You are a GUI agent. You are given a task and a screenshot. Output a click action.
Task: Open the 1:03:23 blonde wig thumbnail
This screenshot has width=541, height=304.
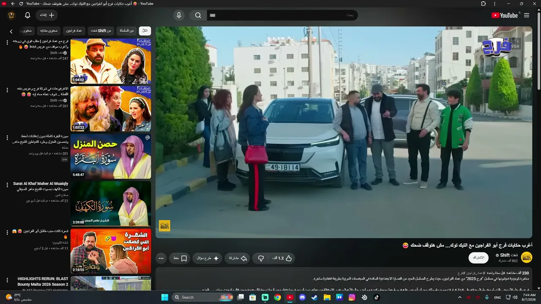(x=111, y=109)
